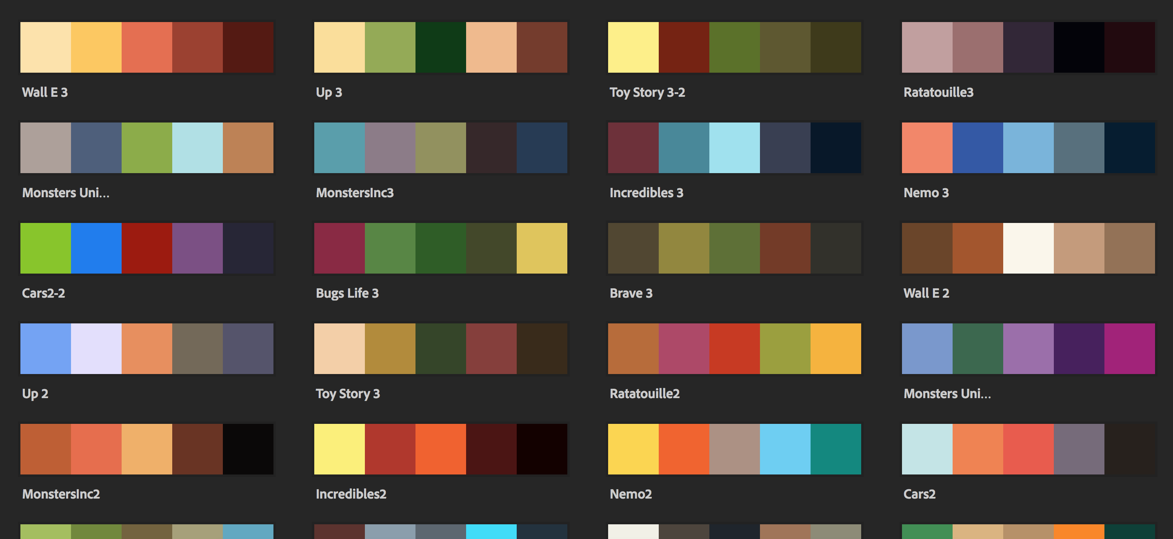Select the rust swatch in Brave 3
This screenshot has width=1173, height=539.
tap(785, 248)
